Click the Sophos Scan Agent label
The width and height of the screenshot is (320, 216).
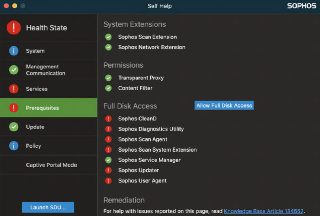point(143,139)
